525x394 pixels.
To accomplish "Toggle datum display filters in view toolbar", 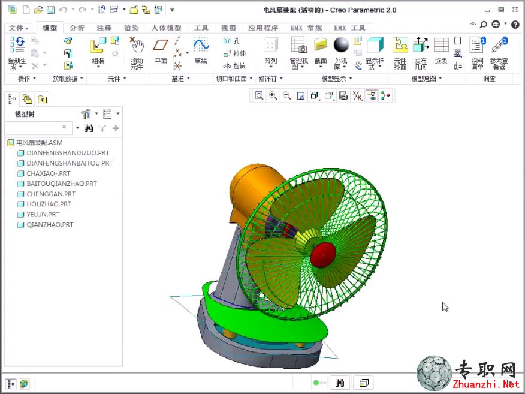I will point(357,96).
